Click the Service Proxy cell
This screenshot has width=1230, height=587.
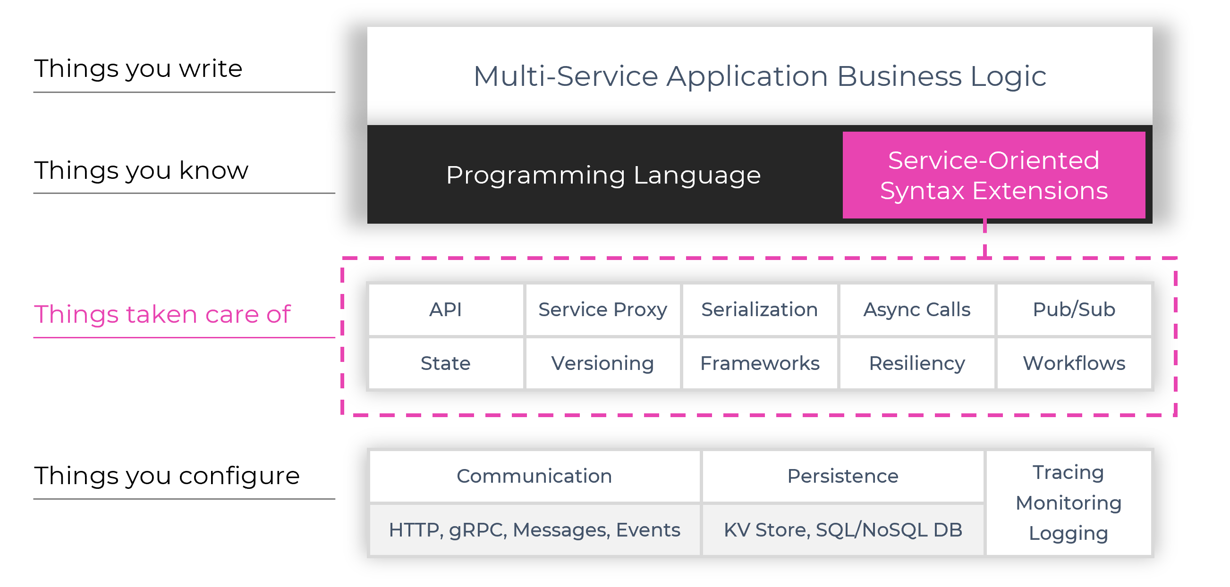pyautogui.click(x=602, y=310)
